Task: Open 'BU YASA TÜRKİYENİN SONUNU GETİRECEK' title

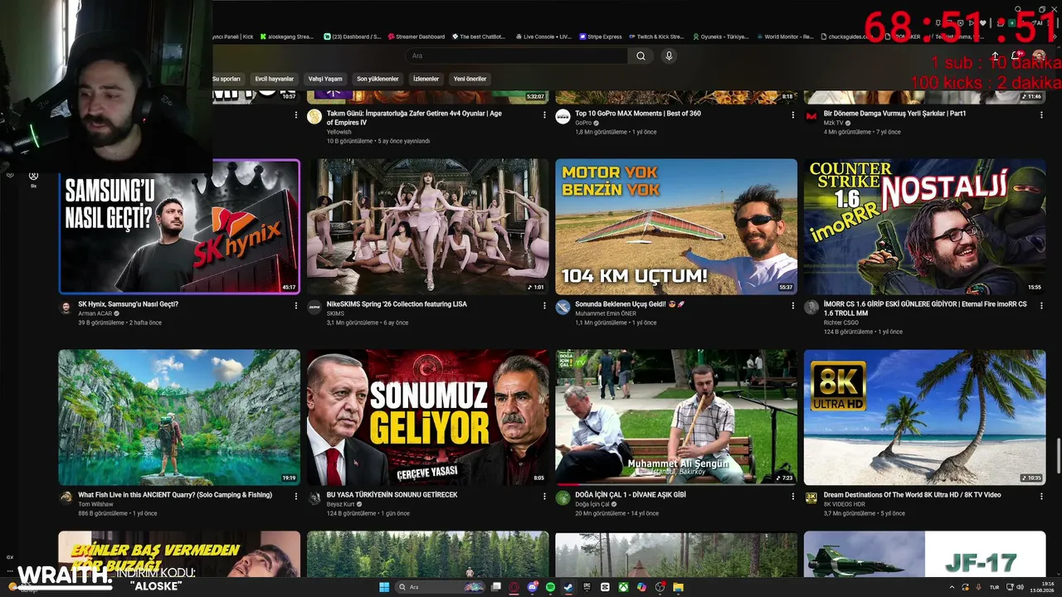Action: click(x=392, y=495)
